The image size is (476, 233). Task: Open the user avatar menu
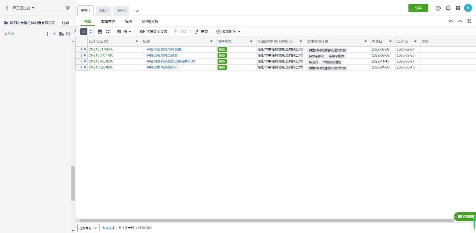pos(468,8)
